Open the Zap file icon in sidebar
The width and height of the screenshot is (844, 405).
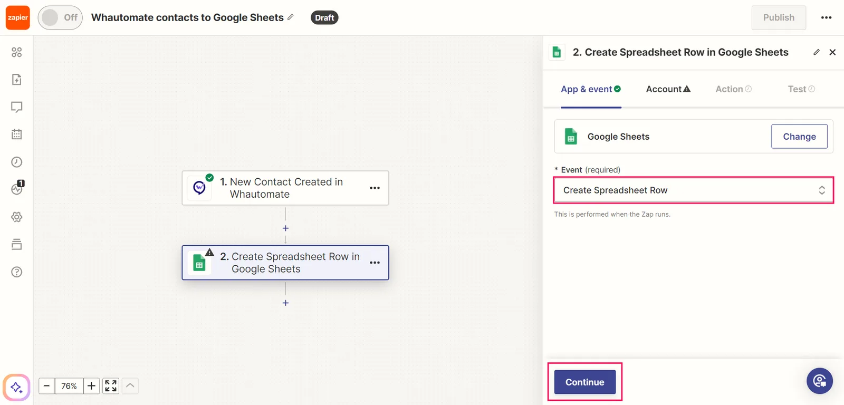(x=17, y=80)
